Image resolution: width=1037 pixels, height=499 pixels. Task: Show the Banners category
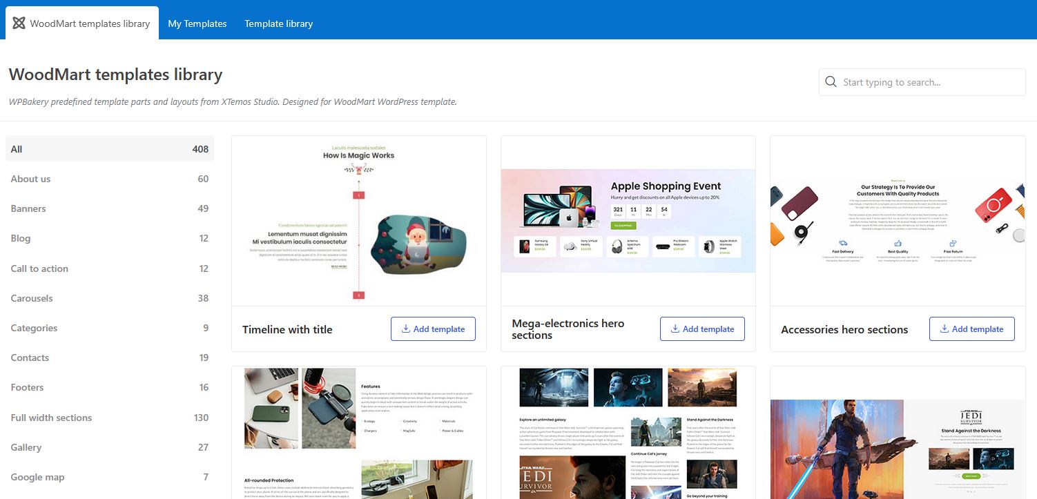(x=110, y=208)
